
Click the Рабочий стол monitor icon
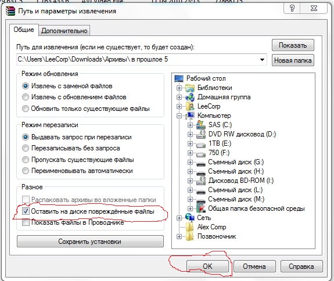click(179, 78)
